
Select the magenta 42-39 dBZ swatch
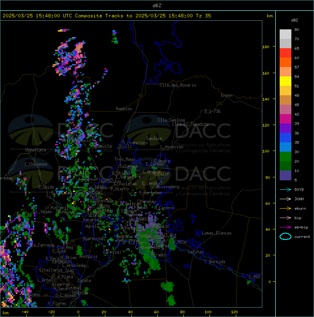tap(285, 119)
